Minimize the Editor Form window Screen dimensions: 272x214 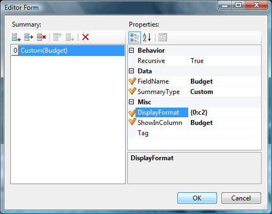pyautogui.click(x=225, y=5)
